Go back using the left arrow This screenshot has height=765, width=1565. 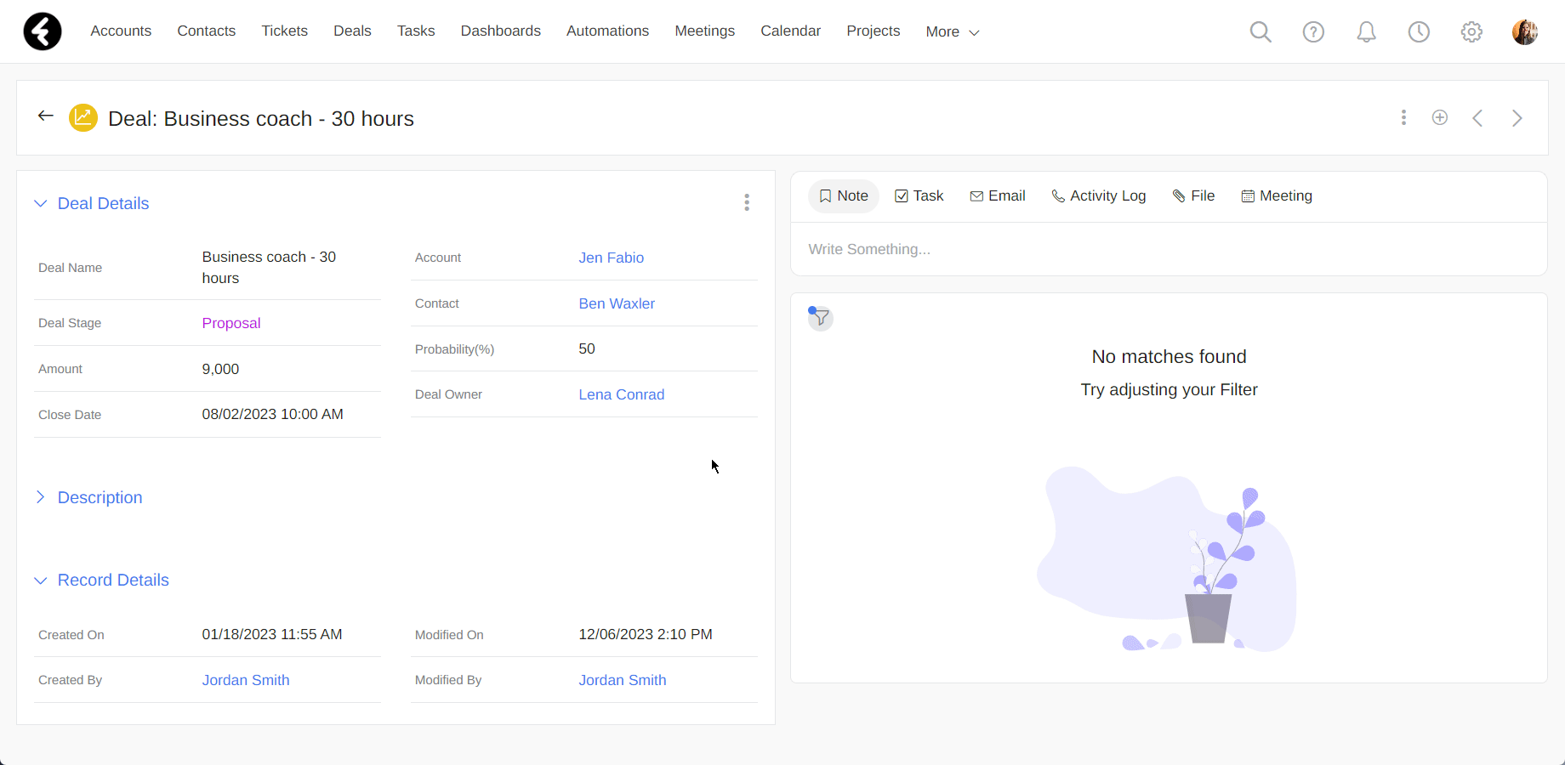pos(46,116)
